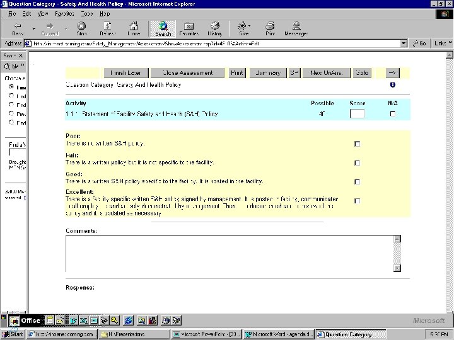This screenshot has width=454, height=340.
Task: Open the Size button dropdown arrow
Action: 249,26
